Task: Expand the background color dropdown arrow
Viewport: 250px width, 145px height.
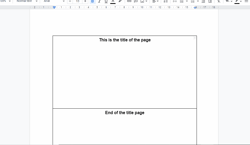Action: (x=232, y=1)
